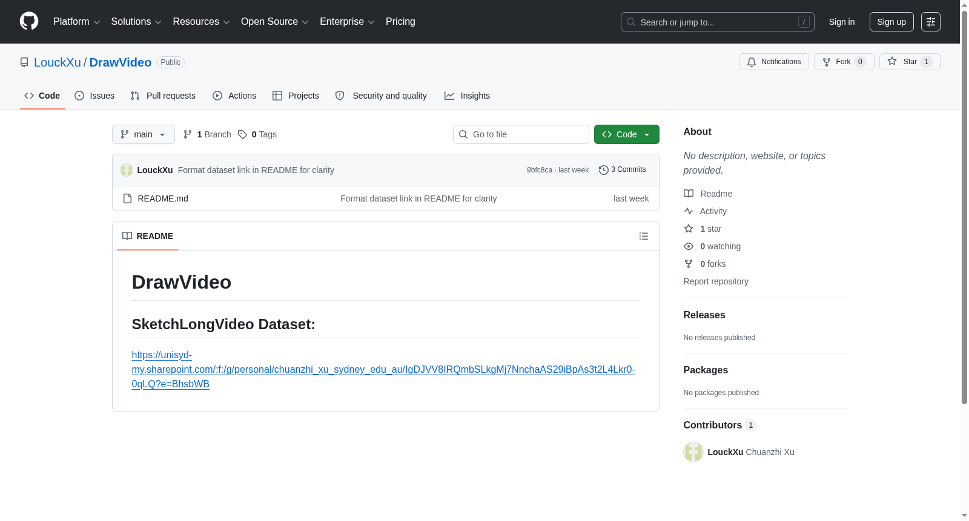Click the fork icon beside 0 forks

point(689,264)
